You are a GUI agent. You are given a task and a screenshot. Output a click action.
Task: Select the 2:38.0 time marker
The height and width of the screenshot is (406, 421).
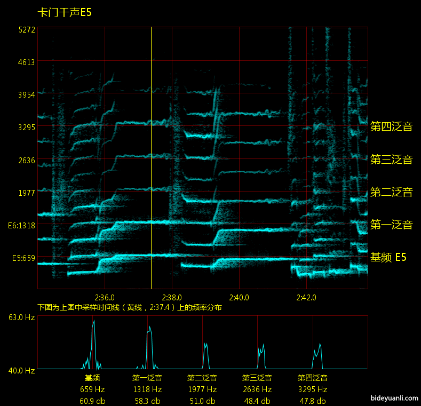(x=172, y=297)
